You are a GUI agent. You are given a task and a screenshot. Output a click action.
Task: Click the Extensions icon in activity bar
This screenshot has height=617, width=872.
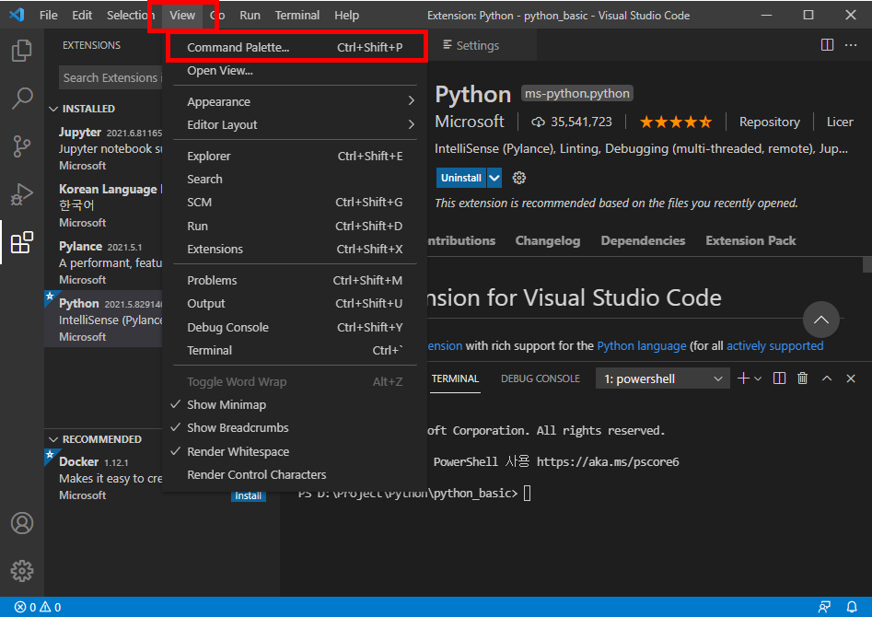pos(22,242)
